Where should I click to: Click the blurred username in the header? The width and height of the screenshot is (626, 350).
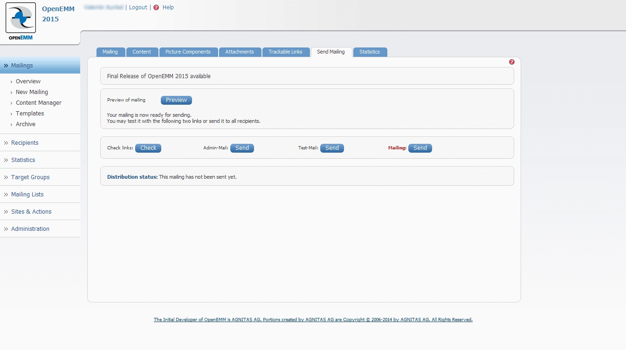[103, 7]
